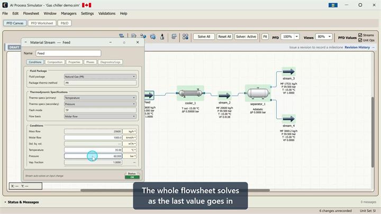The width and height of the screenshot is (381, 214).
Task: Click the Pressure value field showing 60.000
Action: 93,156
